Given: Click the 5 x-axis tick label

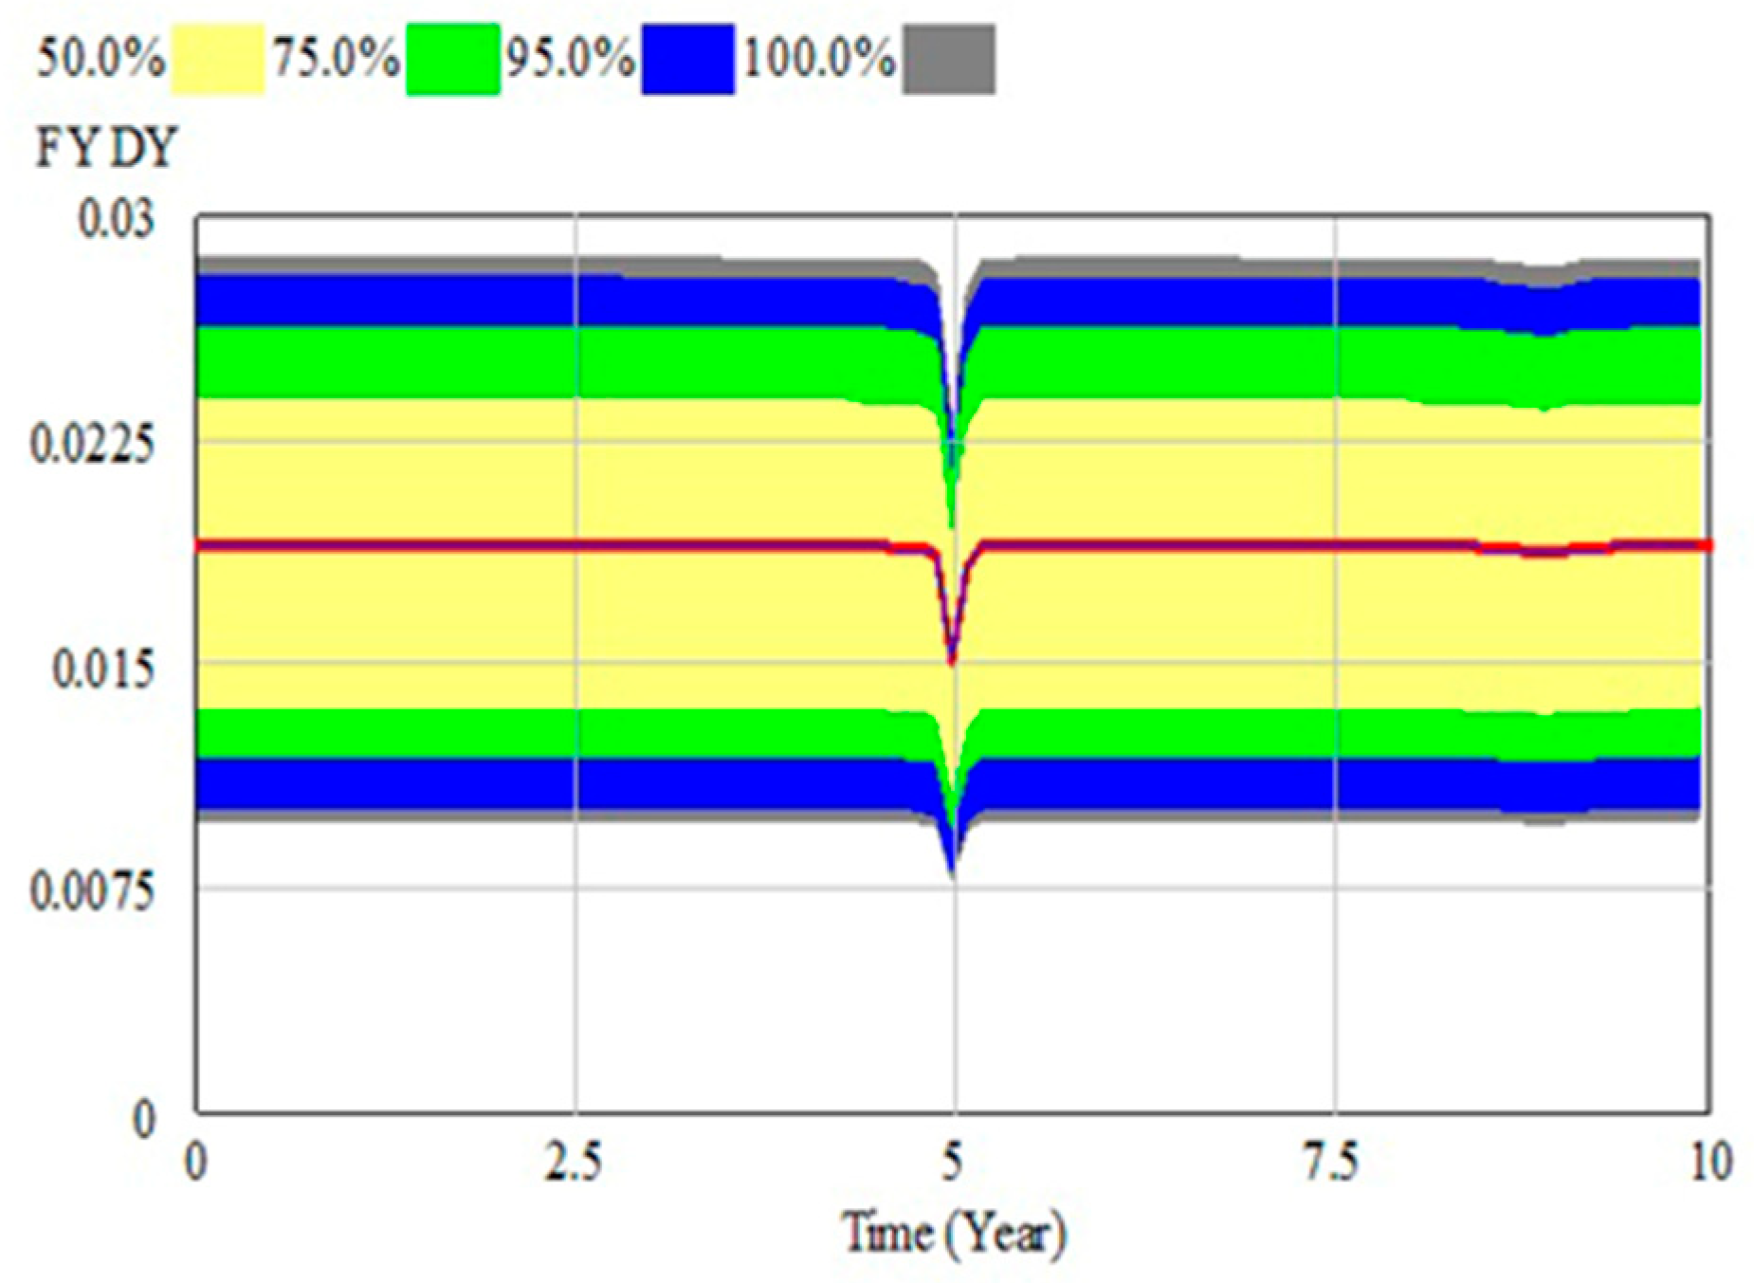Looking at the screenshot, I should [x=953, y=1163].
